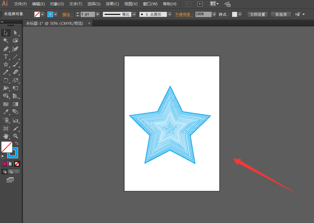Open the 对象(O) menu
Screen dimensions: 314x223
[x=56, y=4]
